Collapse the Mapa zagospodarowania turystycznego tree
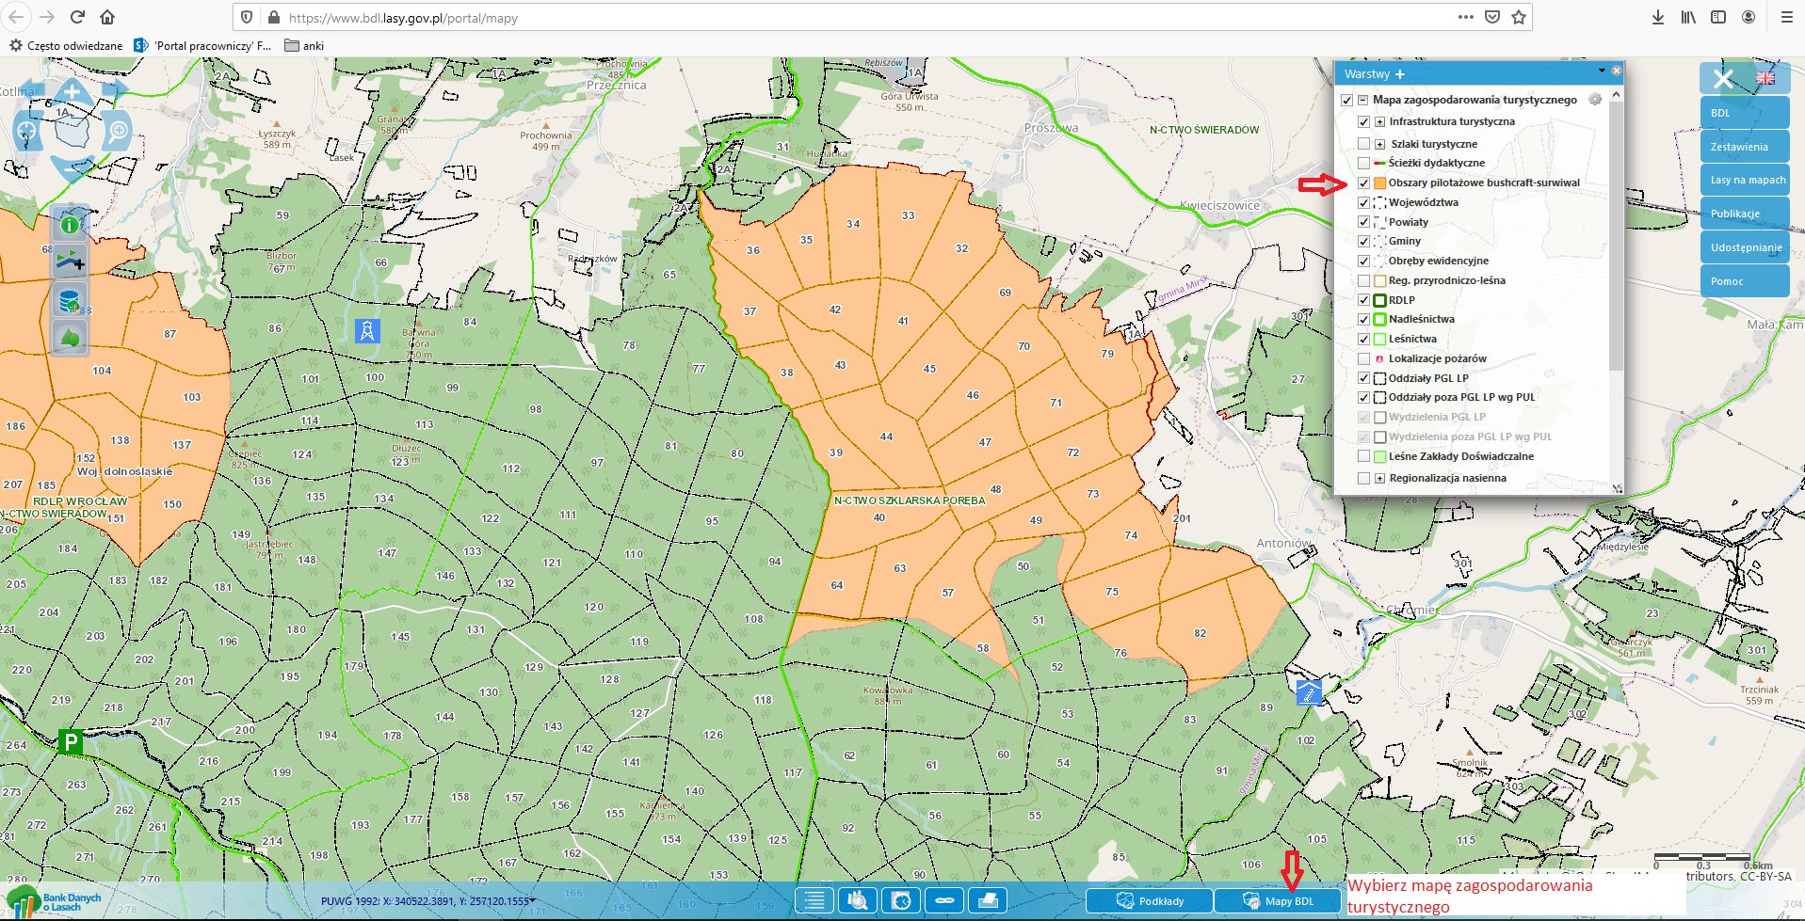 [1362, 100]
